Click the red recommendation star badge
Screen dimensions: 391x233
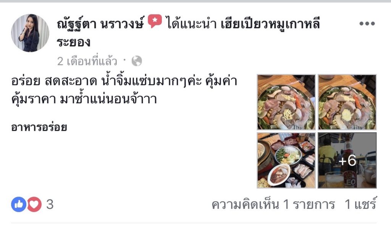click(x=155, y=21)
